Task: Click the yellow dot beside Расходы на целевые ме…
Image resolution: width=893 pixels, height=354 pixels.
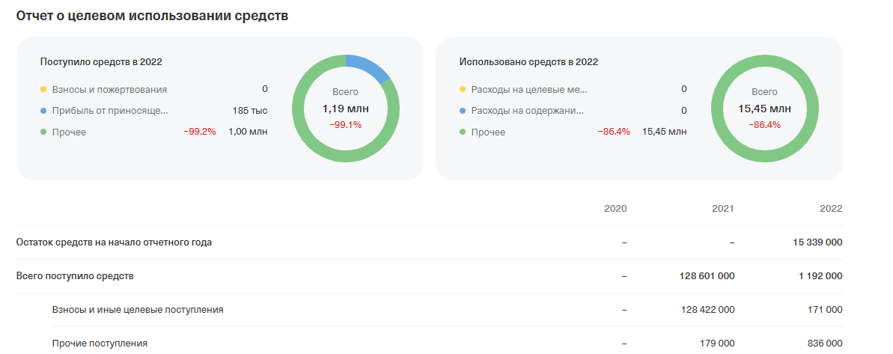Action: coord(462,89)
